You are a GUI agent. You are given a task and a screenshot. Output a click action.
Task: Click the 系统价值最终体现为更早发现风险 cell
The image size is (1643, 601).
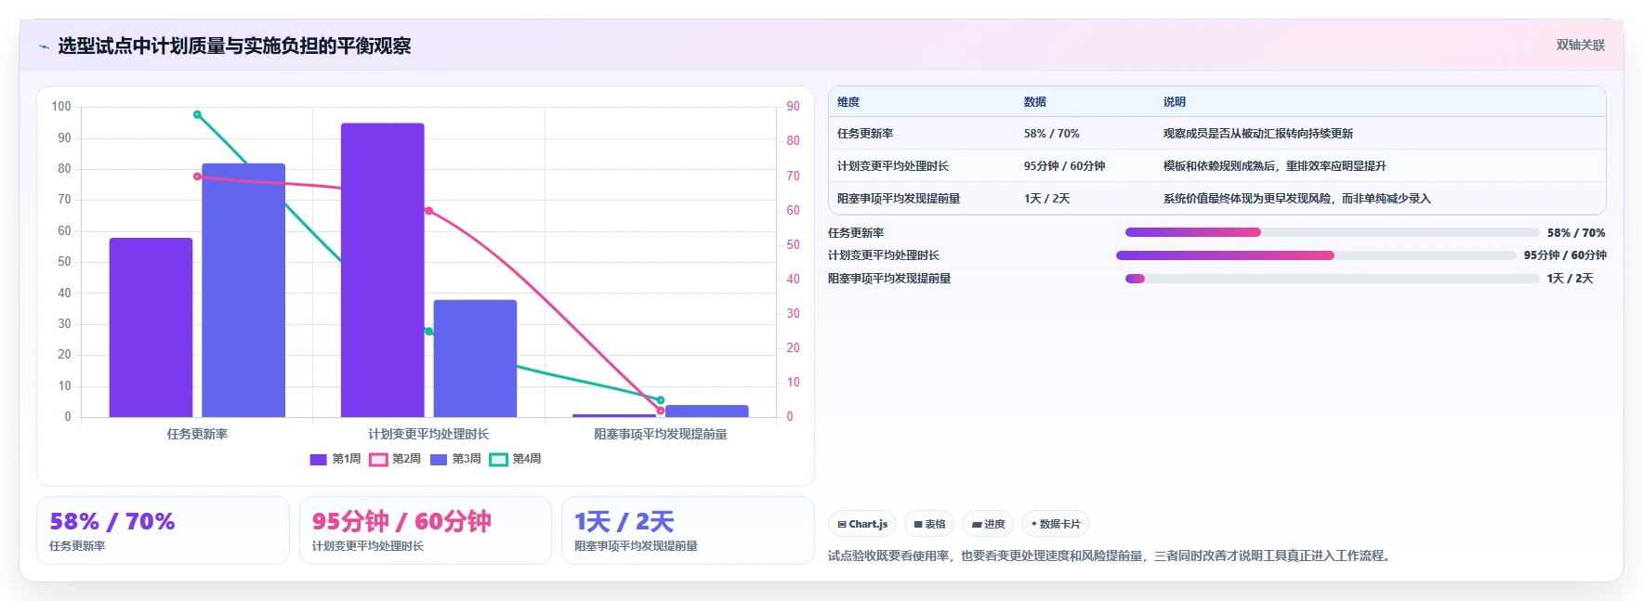pos(1297,199)
